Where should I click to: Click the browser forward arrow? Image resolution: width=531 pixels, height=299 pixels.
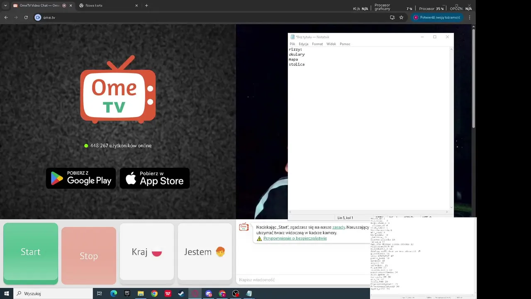coord(16,17)
